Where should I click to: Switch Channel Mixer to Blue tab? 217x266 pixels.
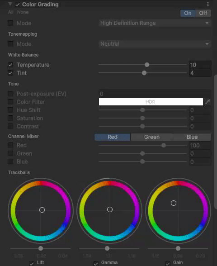pos(192,137)
